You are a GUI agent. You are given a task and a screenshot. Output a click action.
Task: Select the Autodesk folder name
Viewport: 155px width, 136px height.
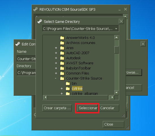[x=73, y=58]
